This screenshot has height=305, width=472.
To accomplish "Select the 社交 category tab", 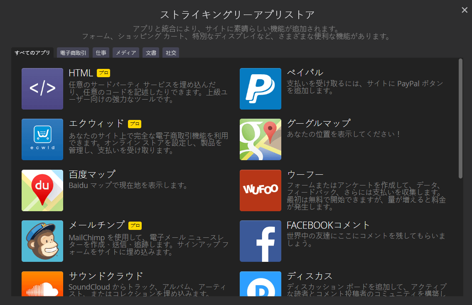I will [171, 53].
